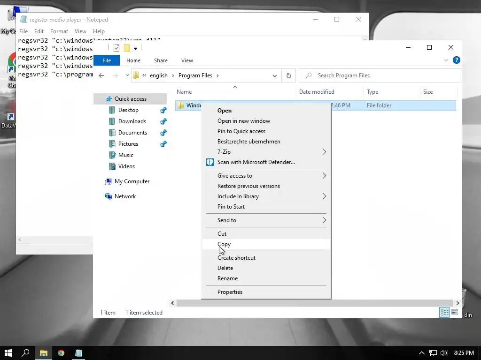The height and width of the screenshot is (360, 481).
Task: Open the Help menu in Notepad
Action: (x=99, y=31)
